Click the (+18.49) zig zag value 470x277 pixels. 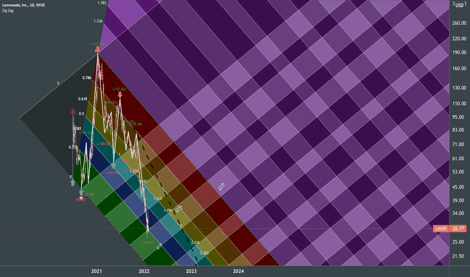[136, 124]
